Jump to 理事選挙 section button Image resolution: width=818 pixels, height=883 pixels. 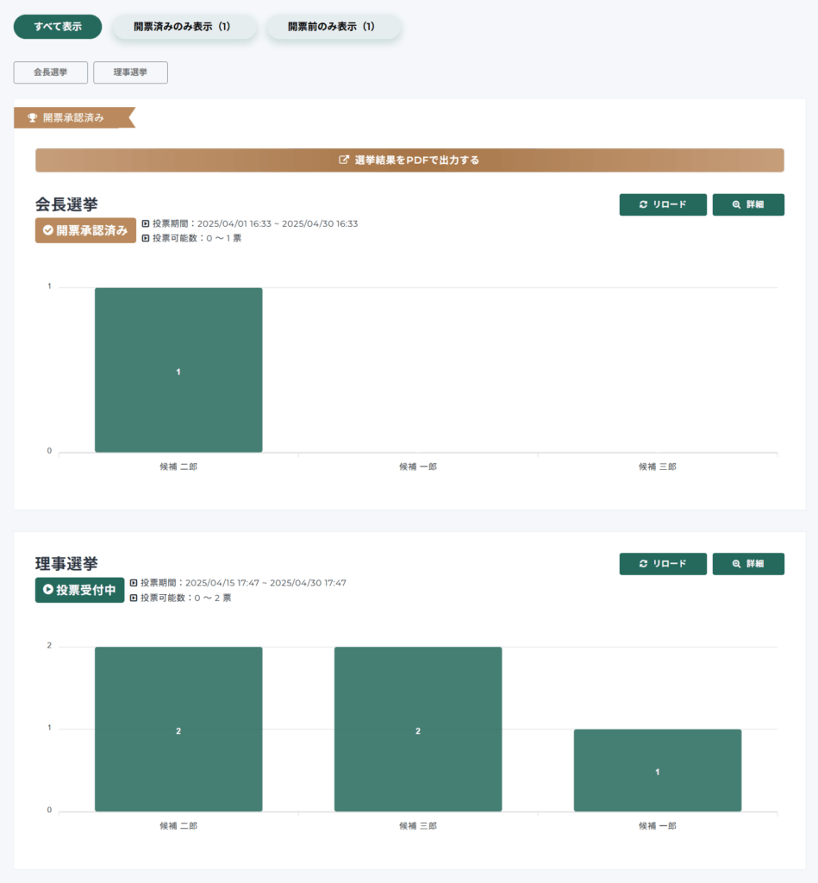131,72
